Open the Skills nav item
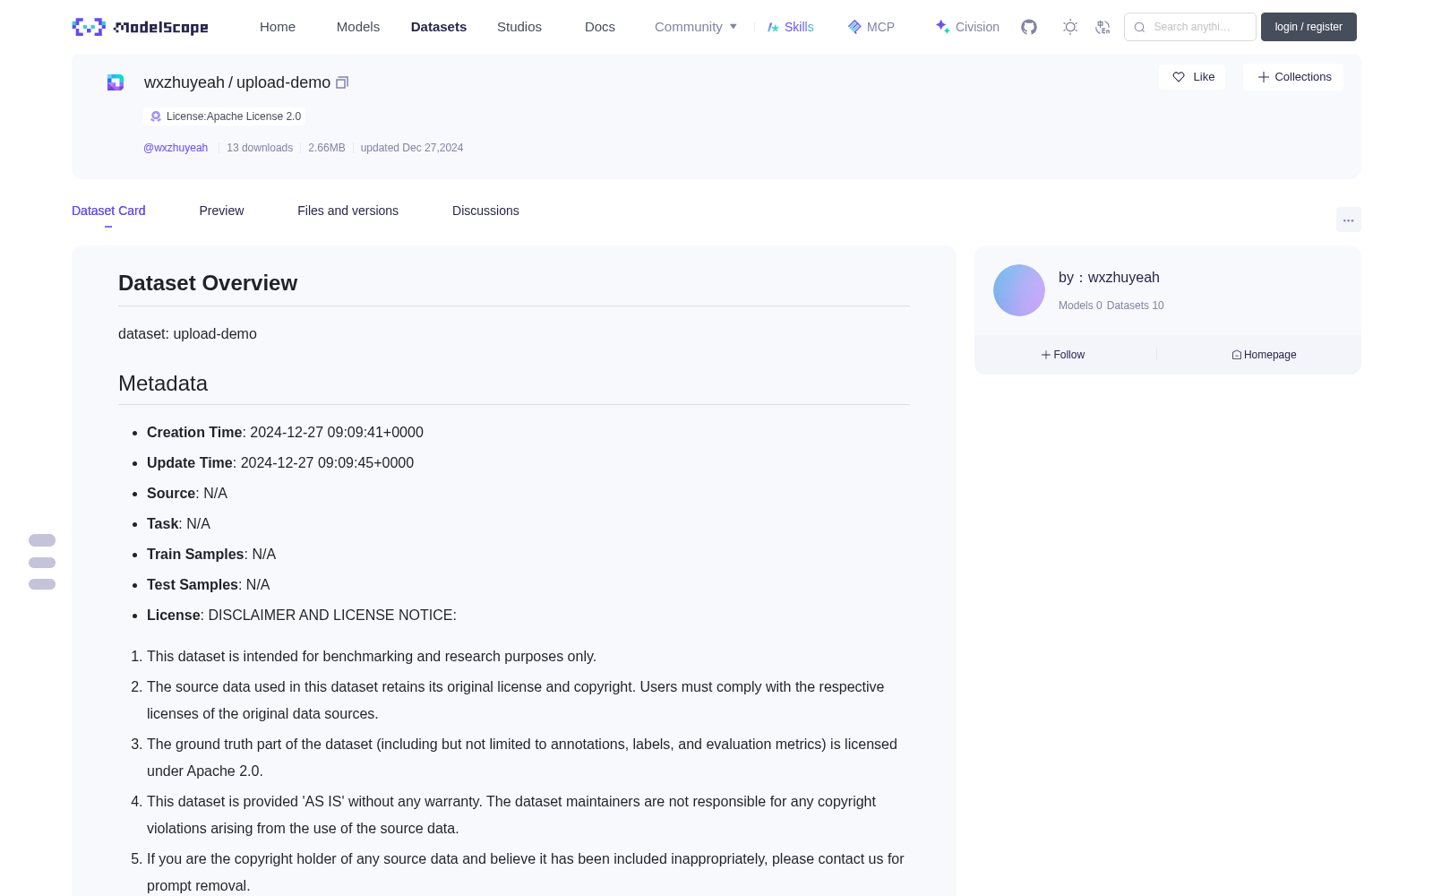Screen dimensions: 1433x896 [790, 27]
